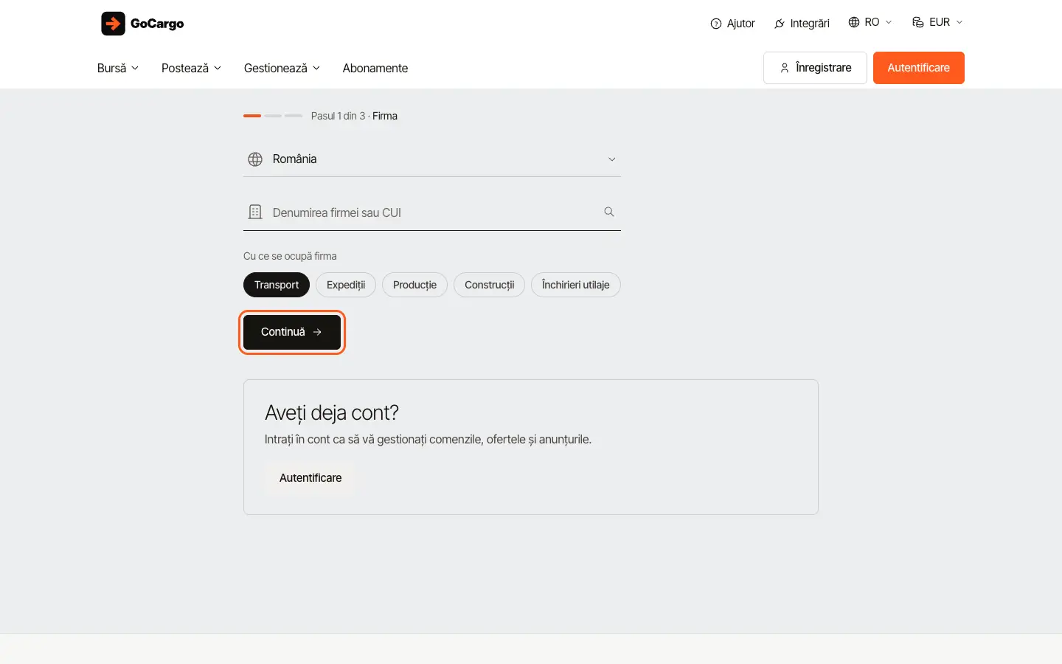Click the Pasul 1 din 3 text

point(338,116)
